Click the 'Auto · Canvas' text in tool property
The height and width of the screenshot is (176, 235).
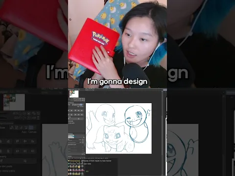click(x=80, y=107)
